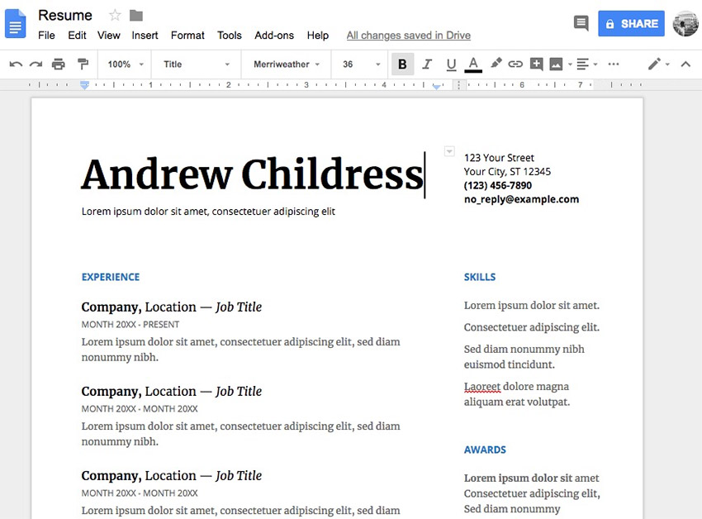Image resolution: width=702 pixels, height=519 pixels.
Task: Click the Undo arrow icon
Action: click(16, 64)
